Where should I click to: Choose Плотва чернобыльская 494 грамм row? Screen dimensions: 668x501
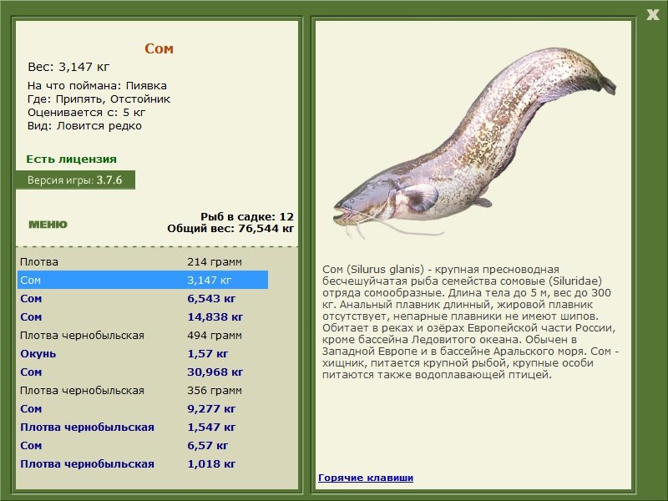click(143, 336)
